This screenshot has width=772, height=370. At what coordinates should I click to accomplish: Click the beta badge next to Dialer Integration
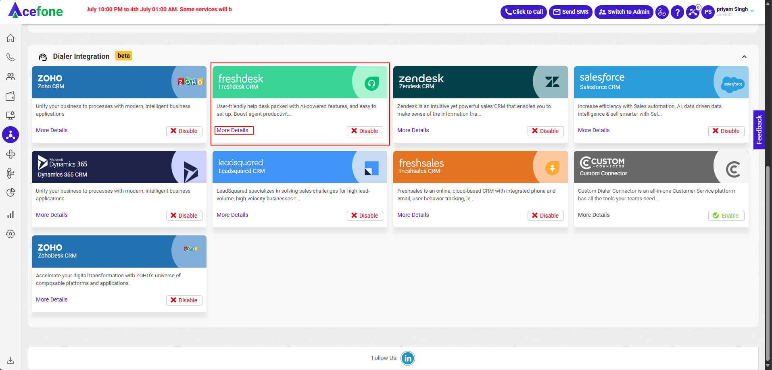tap(124, 56)
